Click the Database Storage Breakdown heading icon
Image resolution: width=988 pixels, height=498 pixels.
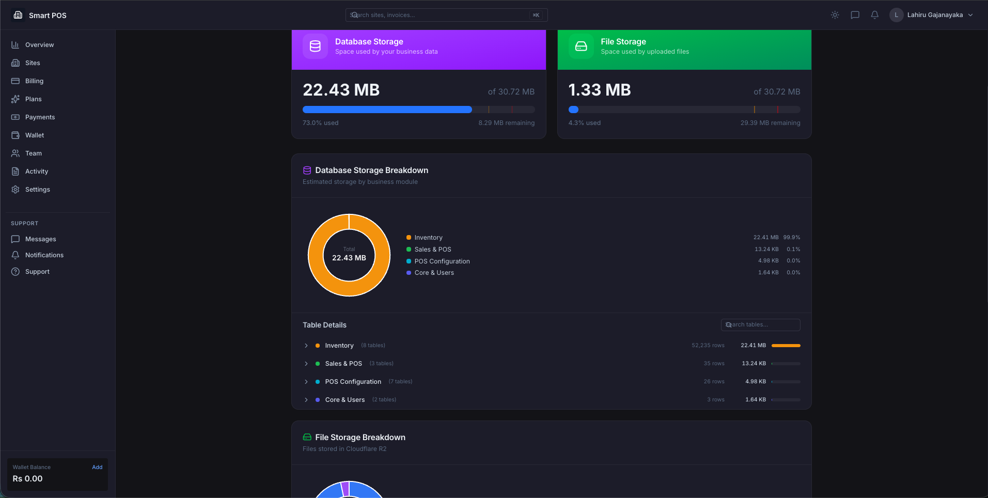(x=307, y=170)
